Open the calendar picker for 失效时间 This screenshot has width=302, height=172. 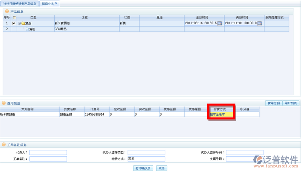[259, 23]
